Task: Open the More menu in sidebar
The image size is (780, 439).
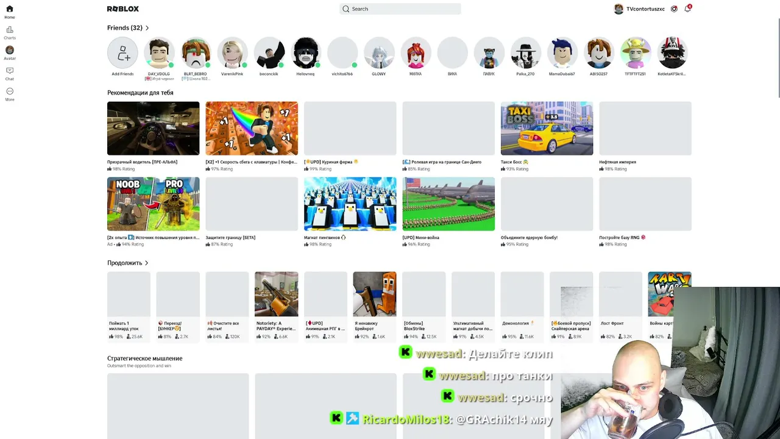Action: 10,95
